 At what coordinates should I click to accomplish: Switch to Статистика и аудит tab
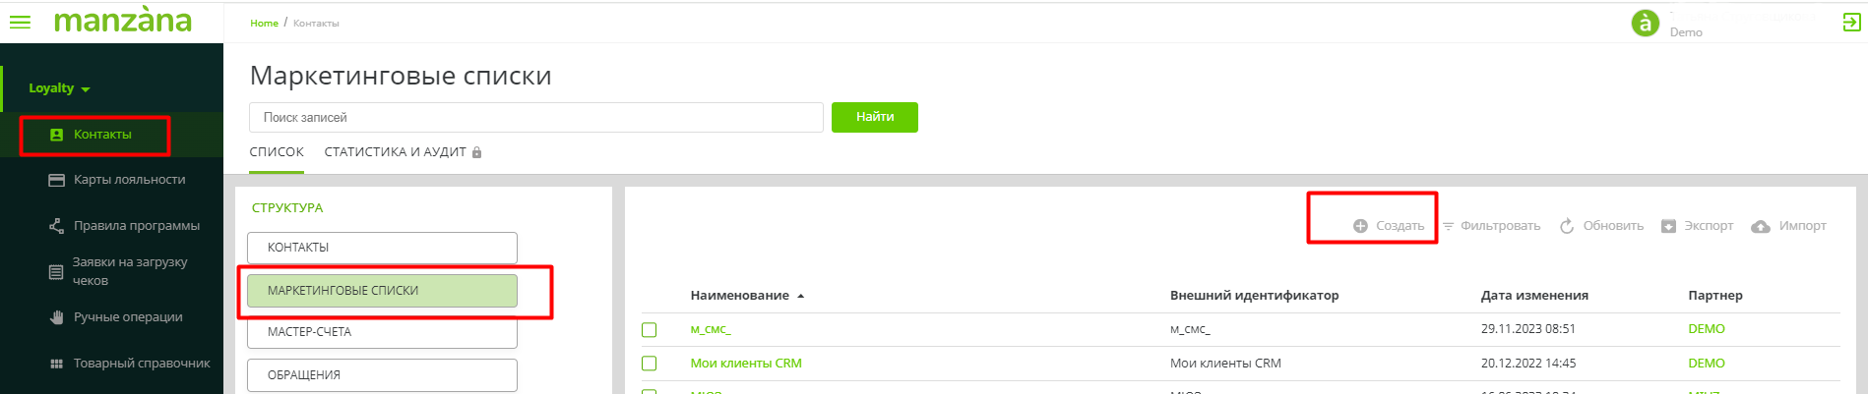(x=395, y=152)
